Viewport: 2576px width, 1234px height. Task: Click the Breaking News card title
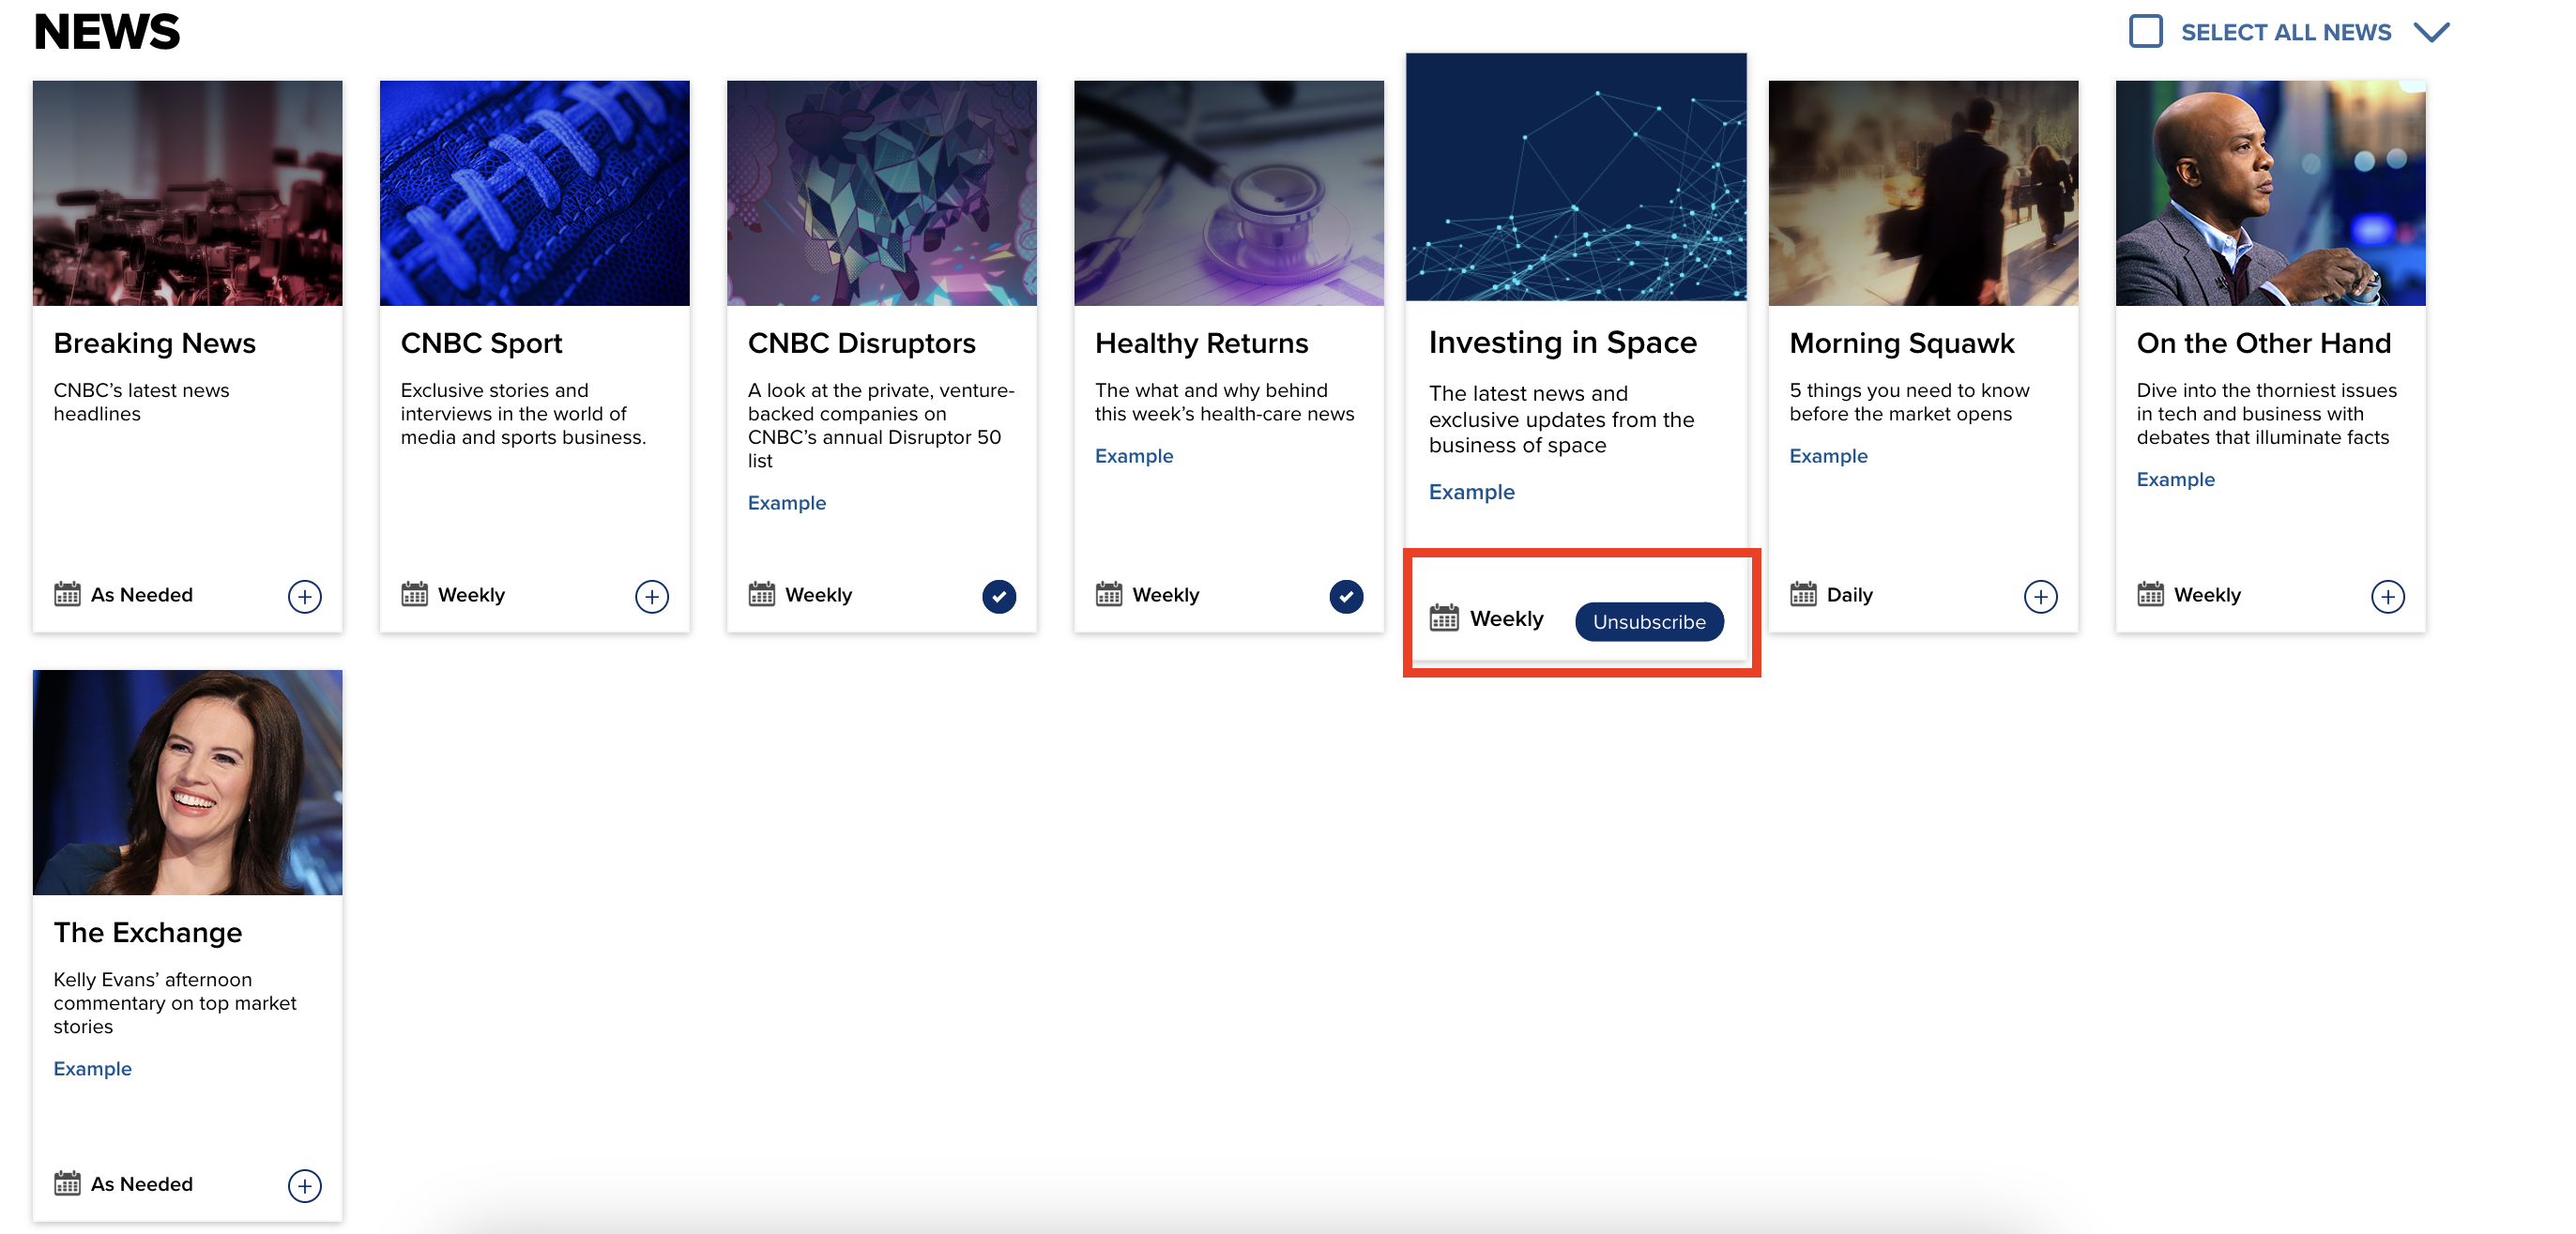[154, 343]
